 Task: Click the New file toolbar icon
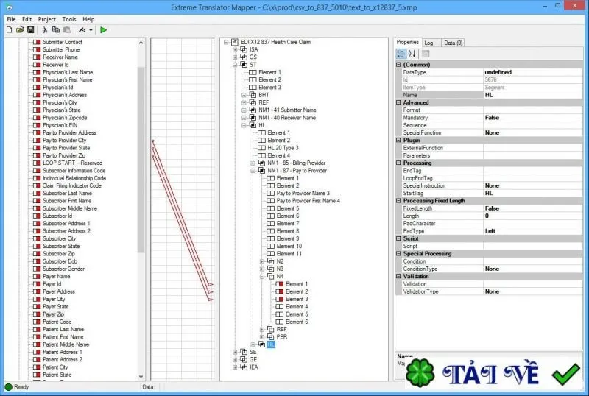[x=10, y=30]
